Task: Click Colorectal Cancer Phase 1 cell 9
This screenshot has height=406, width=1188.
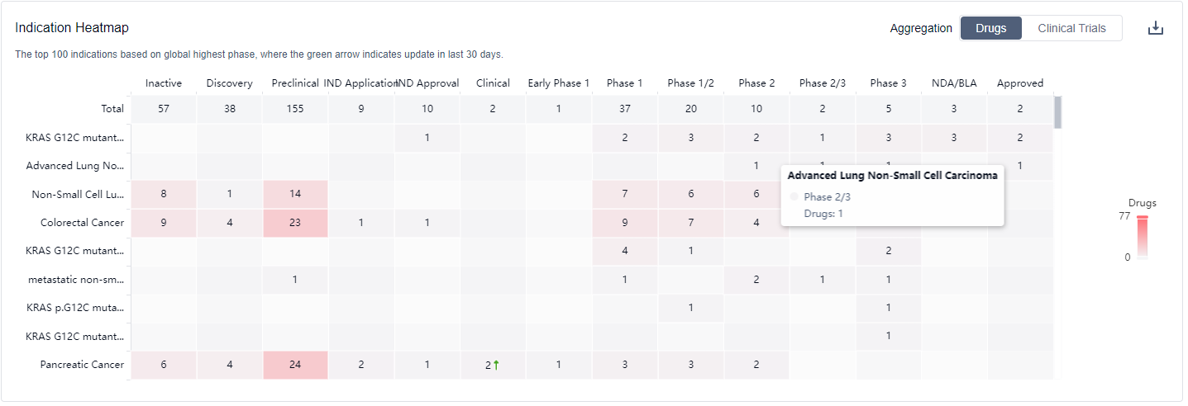Action: tap(624, 223)
